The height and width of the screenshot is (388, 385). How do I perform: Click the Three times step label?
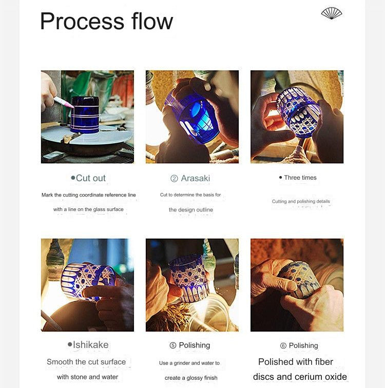(300, 178)
